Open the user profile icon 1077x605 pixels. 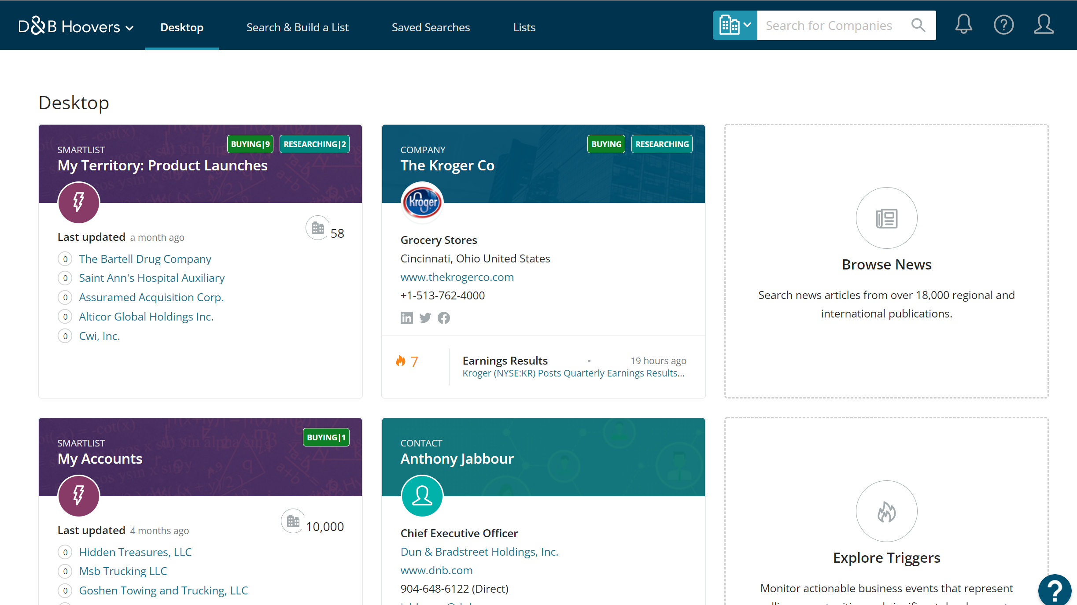click(1044, 25)
